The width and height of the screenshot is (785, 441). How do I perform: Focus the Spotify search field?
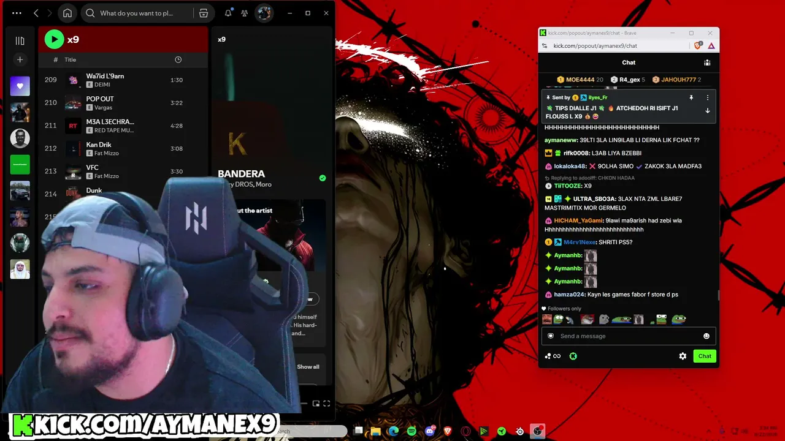pyautogui.click(x=136, y=13)
